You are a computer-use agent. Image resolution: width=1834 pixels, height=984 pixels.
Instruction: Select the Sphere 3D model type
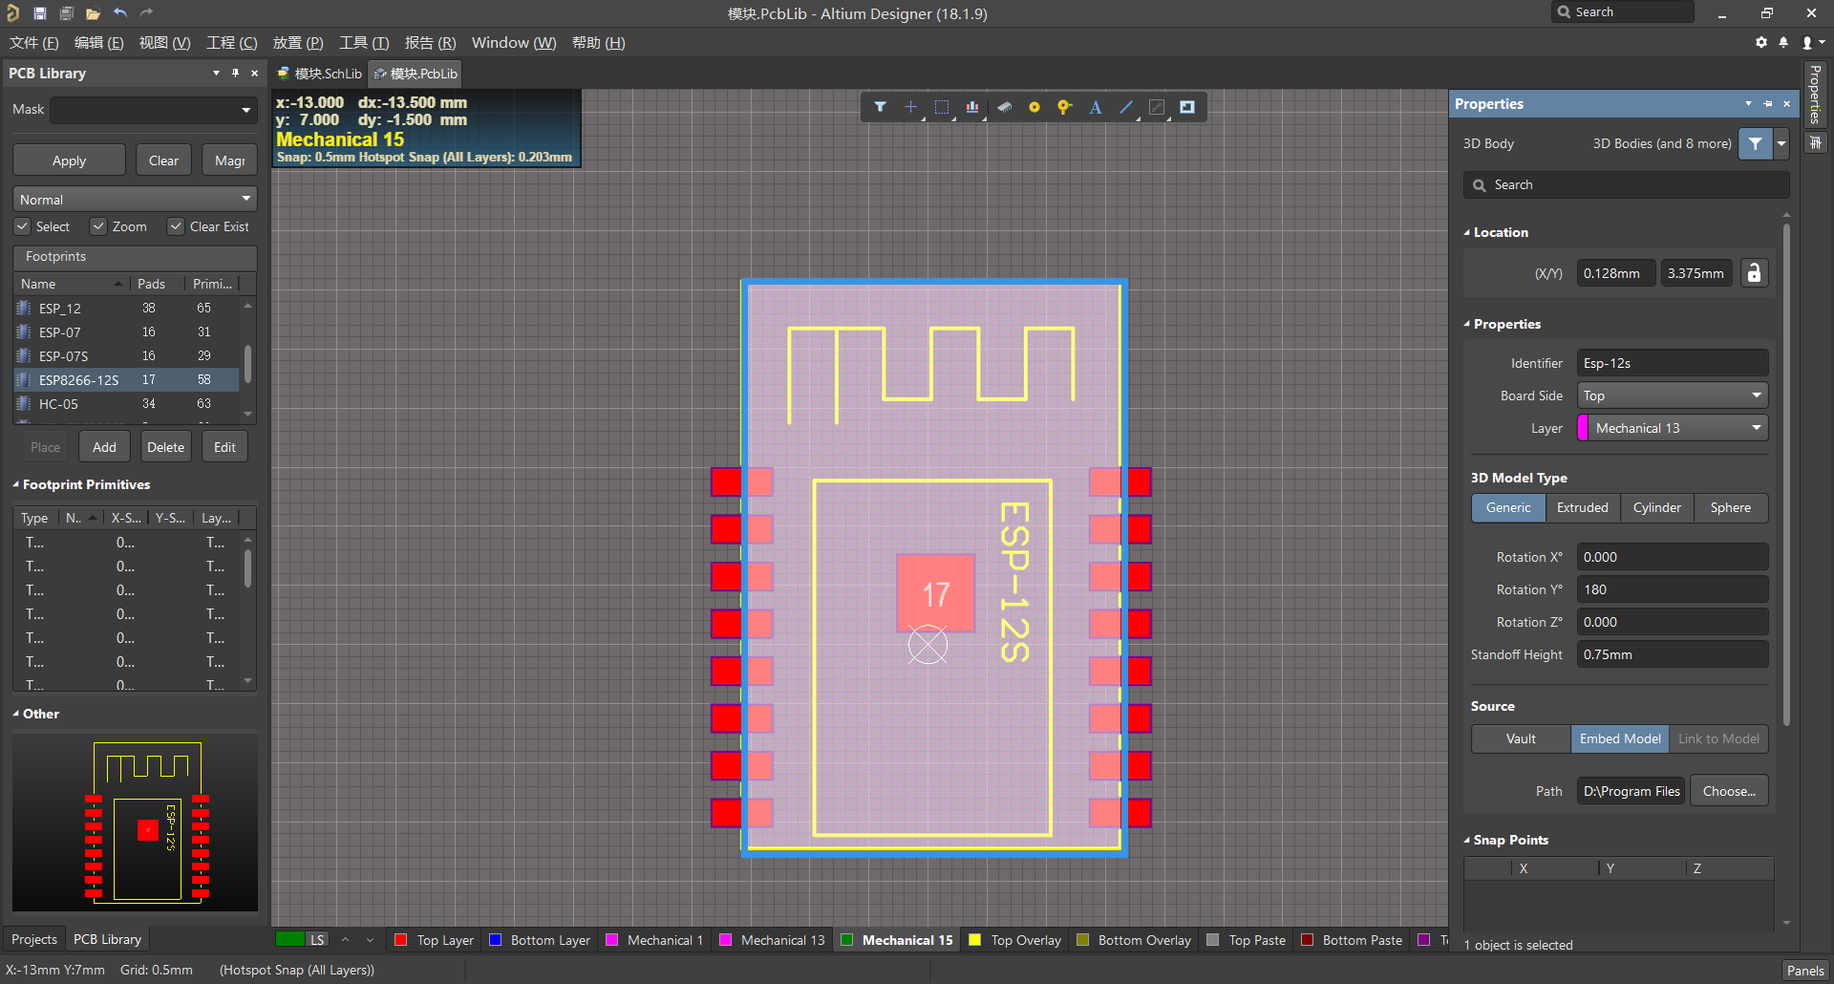tap(1731, 508)
